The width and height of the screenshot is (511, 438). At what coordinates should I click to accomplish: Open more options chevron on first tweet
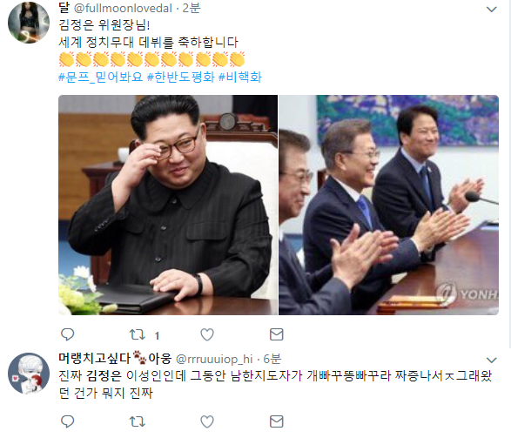pos(492,10)
